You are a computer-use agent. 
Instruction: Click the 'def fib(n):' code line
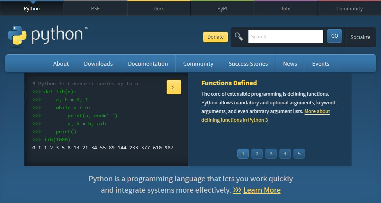click(54, 92)
